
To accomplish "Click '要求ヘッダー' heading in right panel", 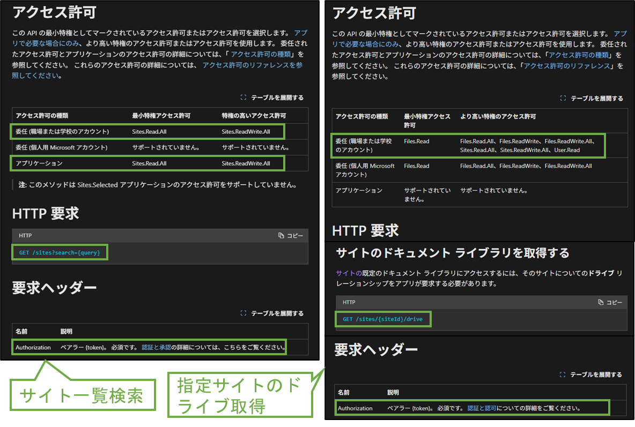I will click(376, 350).
